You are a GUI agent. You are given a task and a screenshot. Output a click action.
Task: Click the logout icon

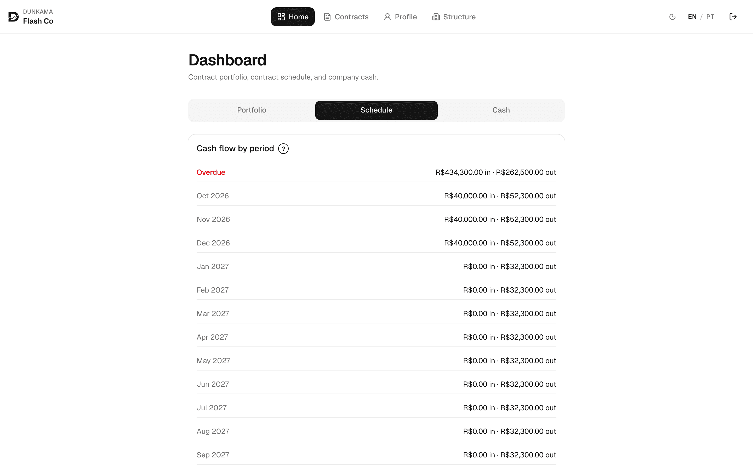(733, 17)
